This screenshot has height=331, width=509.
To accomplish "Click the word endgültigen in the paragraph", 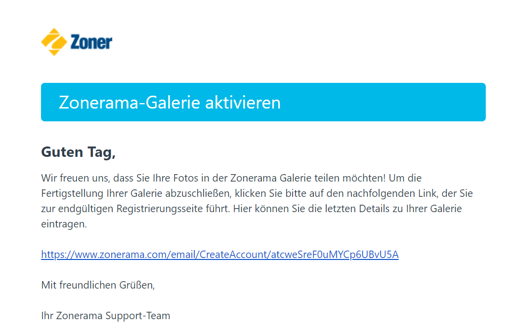I will (x=85, y=209).
